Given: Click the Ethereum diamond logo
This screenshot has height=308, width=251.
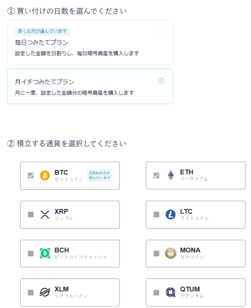Looking at the screenshot, I should [x=171, y=175].
